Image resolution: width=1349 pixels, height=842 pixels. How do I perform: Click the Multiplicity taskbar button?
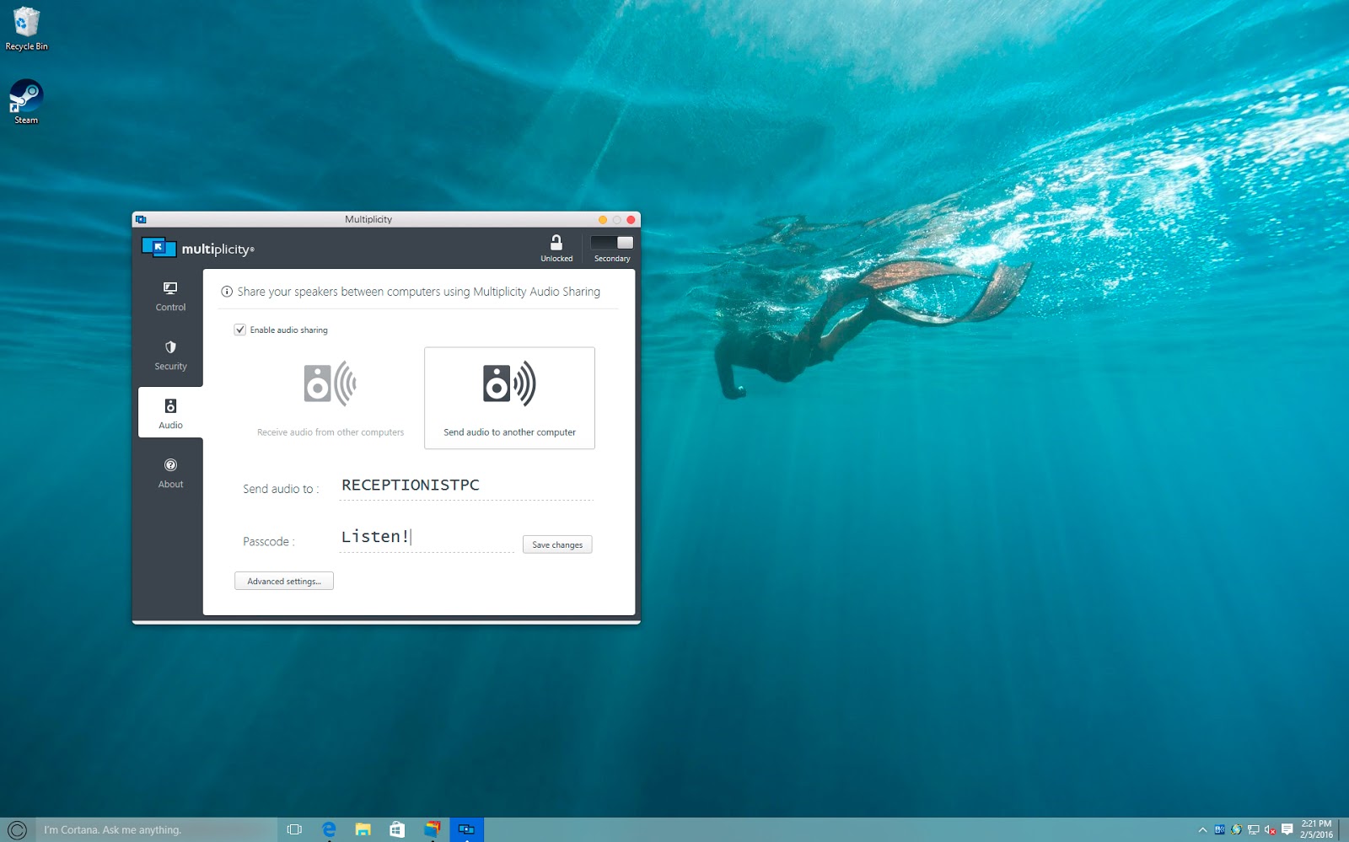pos(466,829)
